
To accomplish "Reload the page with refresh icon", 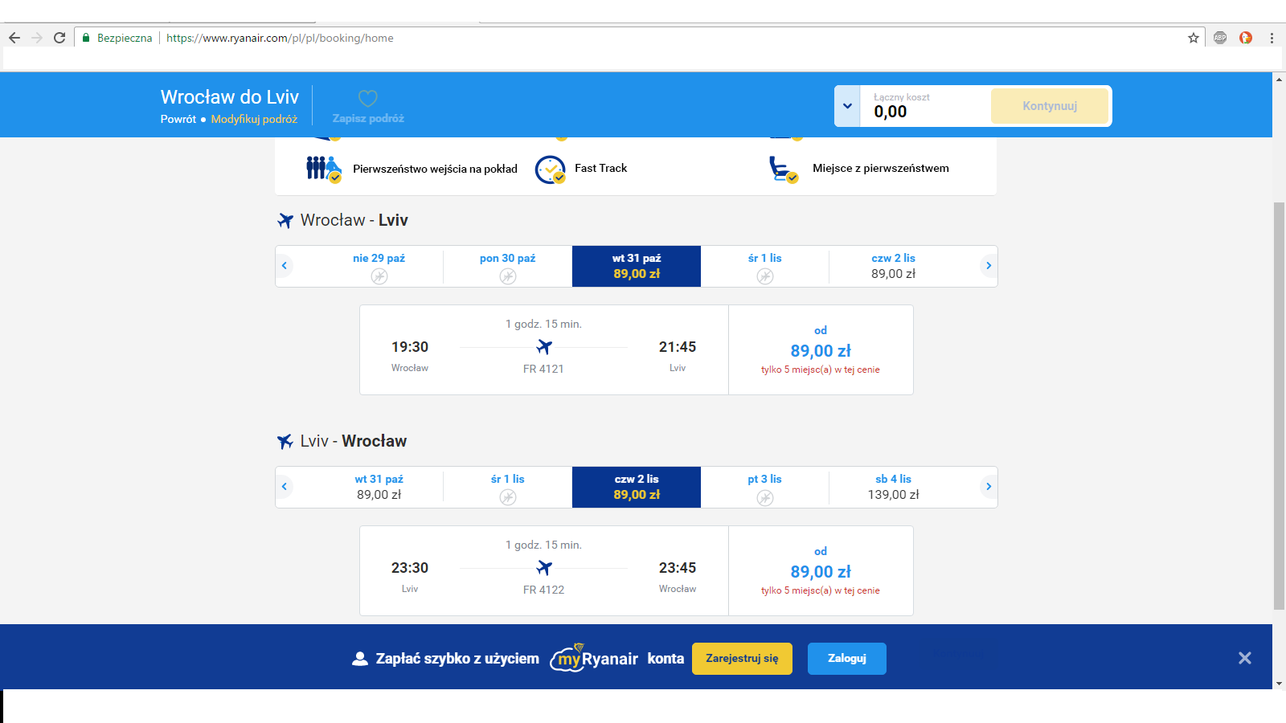I will click(x=59, y=38).
